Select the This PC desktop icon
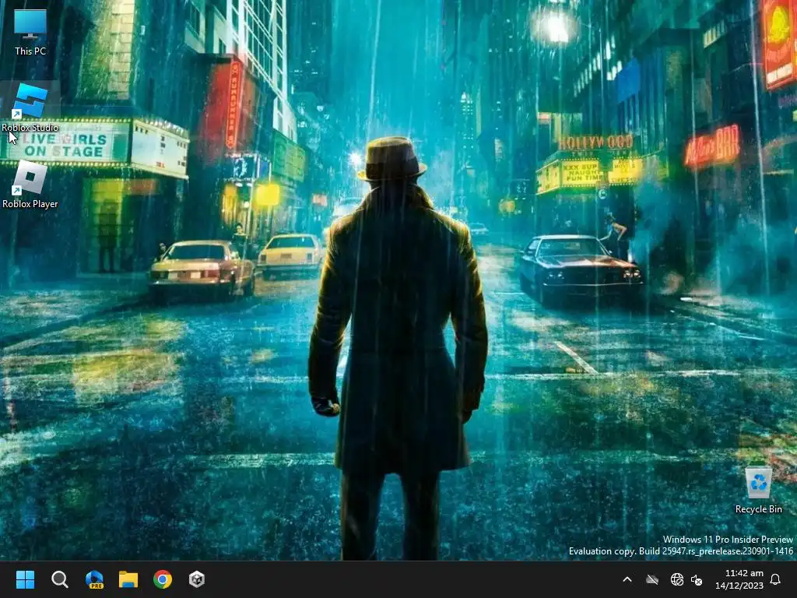Screen dimensions: 797x598 click(x=30, y=32)
